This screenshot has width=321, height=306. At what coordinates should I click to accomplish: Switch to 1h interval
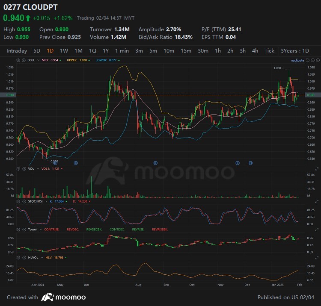(x=218, y=51)
